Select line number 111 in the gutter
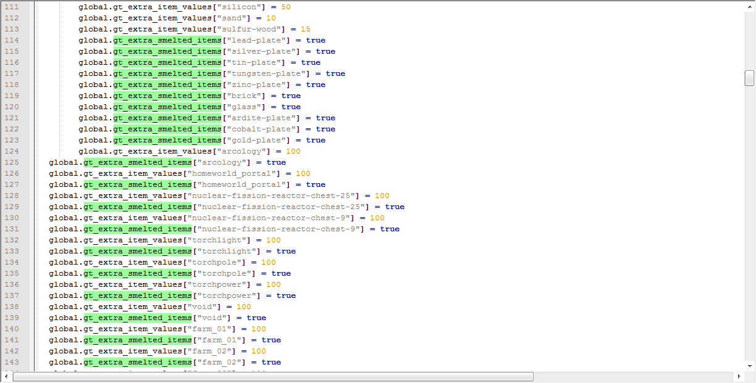Image resolution: width=756 pixels, height=383 pixels. 12,7
